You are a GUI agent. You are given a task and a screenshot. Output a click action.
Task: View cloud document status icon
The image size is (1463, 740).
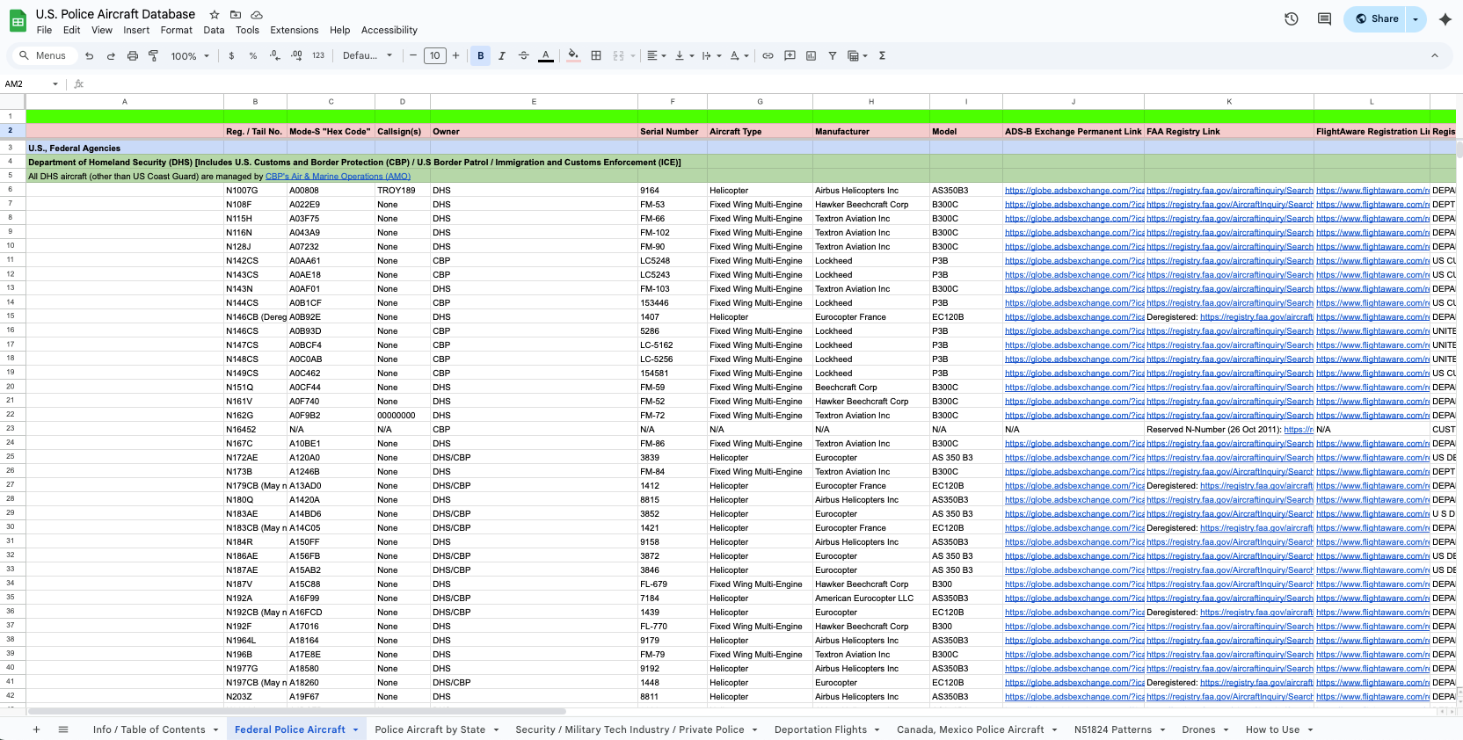point(257,15)
